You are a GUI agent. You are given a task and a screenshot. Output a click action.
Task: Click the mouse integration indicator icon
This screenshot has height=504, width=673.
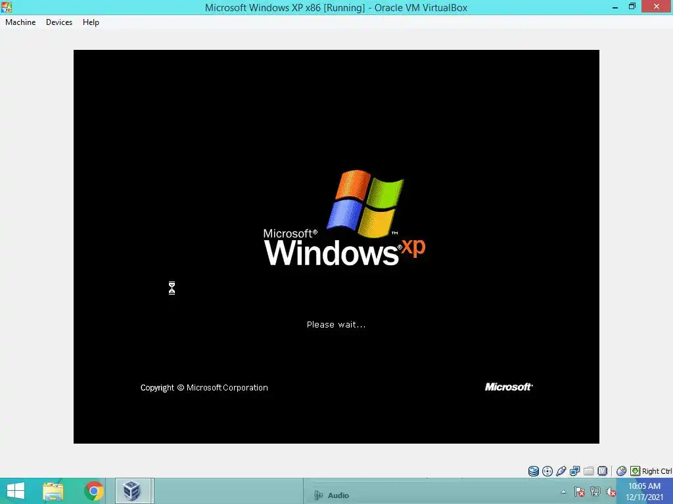pos(621,471)
